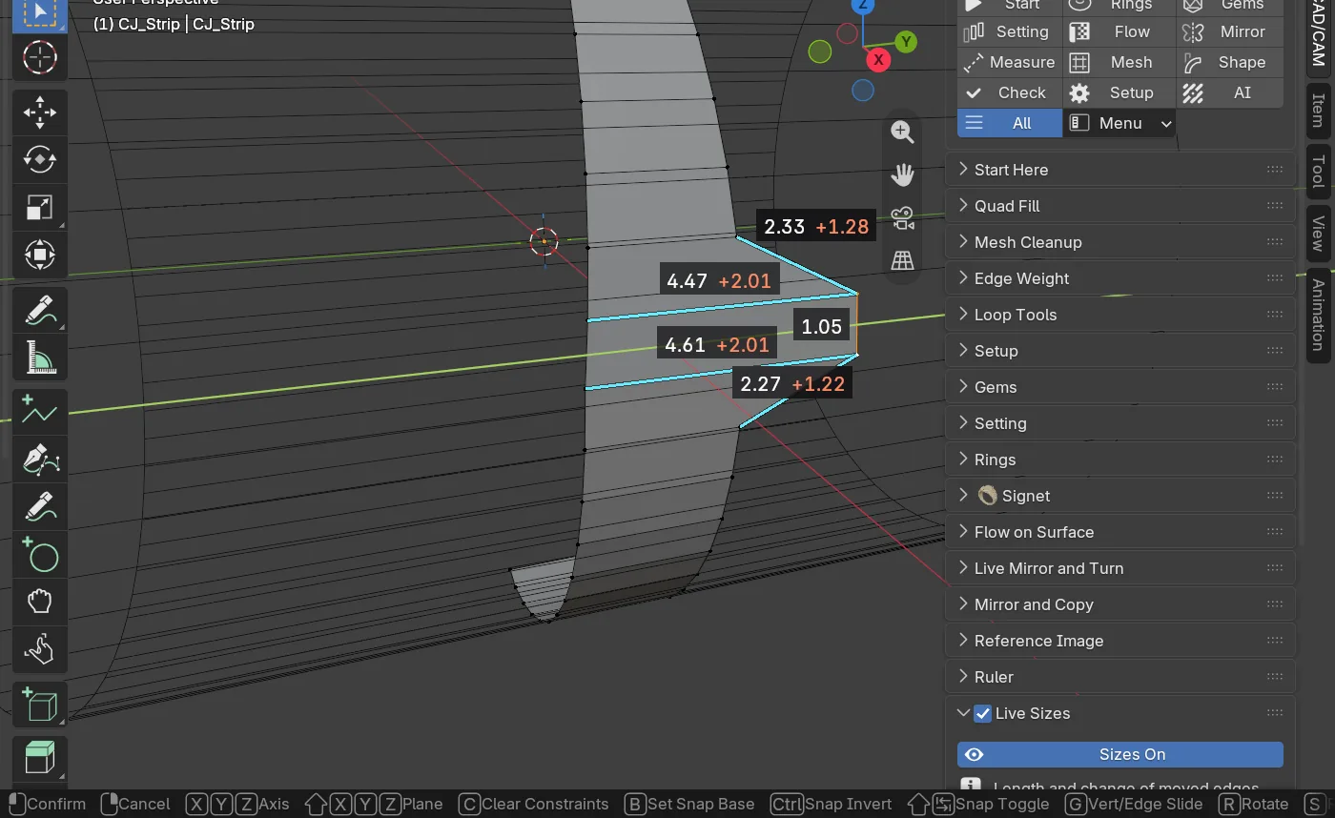
Task: Expand the Mesh Cleanup panel
Action: (x=1120, y=242)
